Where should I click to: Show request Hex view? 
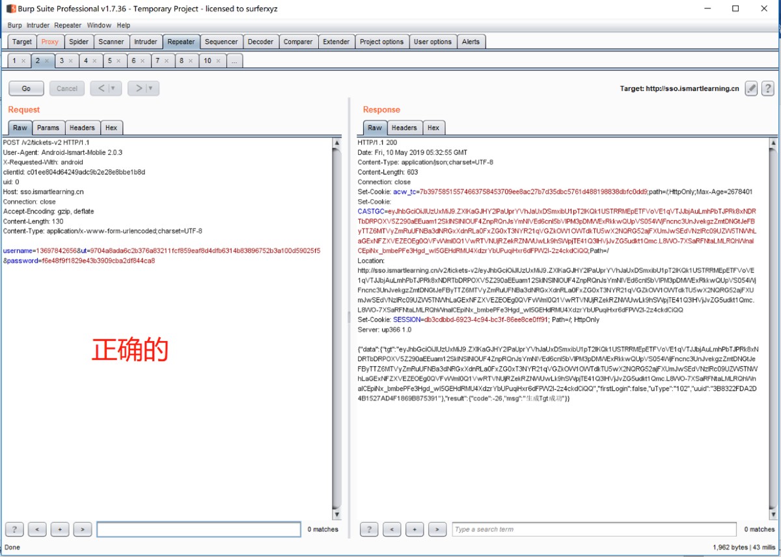[111, 128]
